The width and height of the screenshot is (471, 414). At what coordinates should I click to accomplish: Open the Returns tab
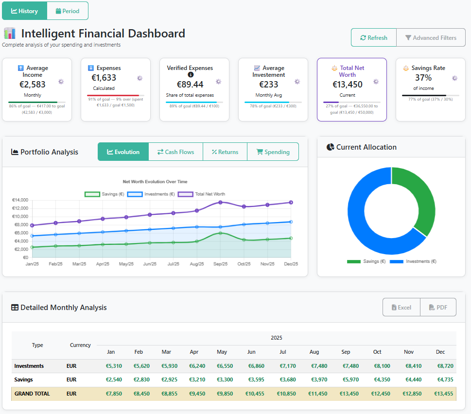coord(225,152)
